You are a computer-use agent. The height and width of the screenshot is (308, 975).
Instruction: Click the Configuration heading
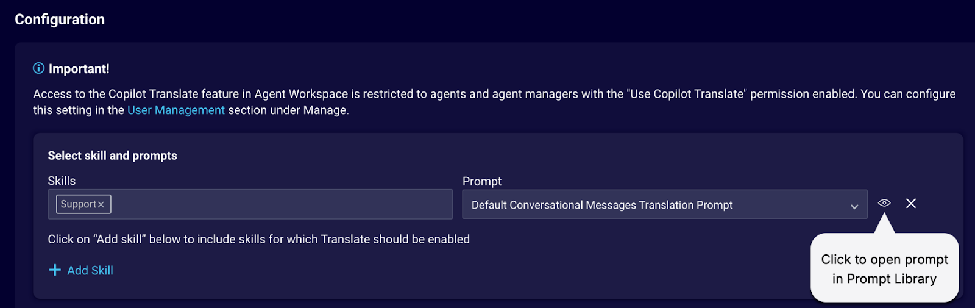point(60,20)
